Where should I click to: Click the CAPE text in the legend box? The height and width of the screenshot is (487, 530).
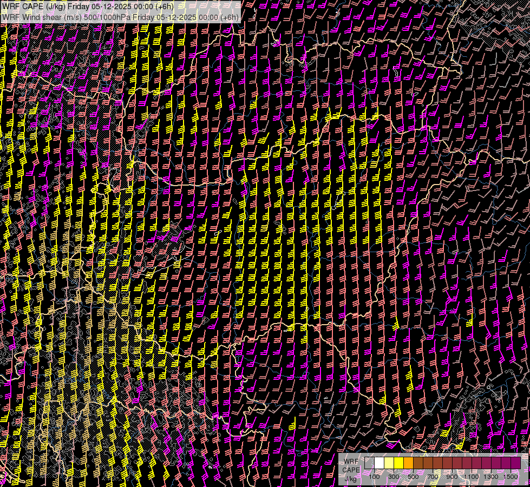[351, 470]
